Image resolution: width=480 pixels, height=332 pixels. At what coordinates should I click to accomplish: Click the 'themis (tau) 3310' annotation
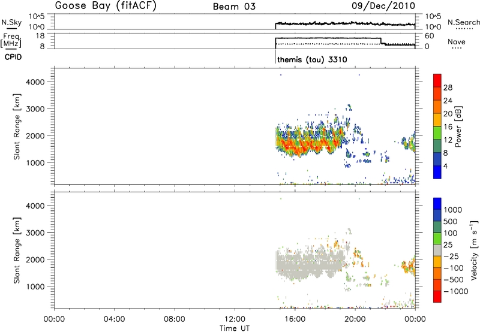pyautogui.click(x=312, y=59)
